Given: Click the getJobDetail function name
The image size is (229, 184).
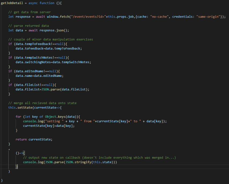Looking at the screenshot, I should 12,3.
